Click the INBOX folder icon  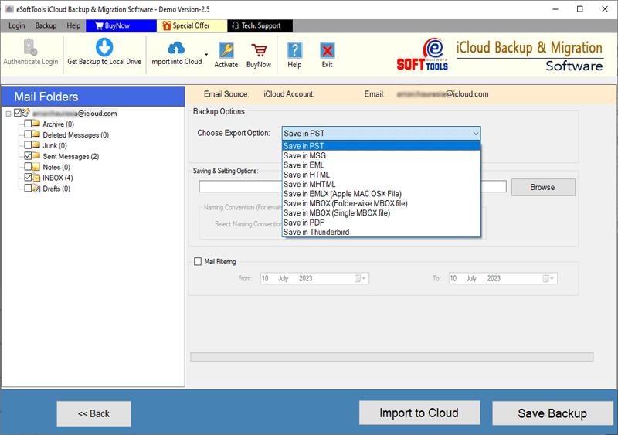(36, 178)
